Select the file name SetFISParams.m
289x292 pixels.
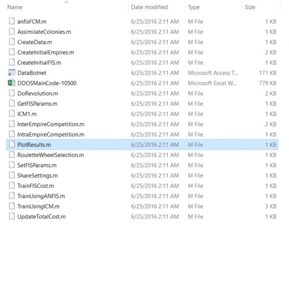[x=37, y=165]
